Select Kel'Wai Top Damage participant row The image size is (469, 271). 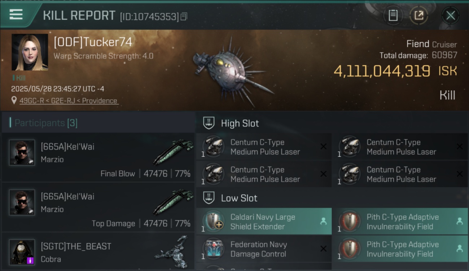pyautogui.click(x=98, y=207)
